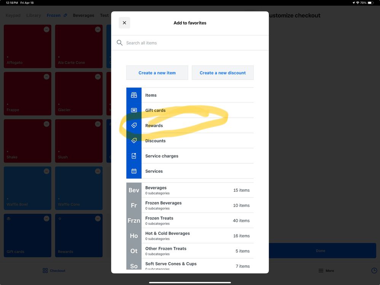This screenshot has height=285, width=380.
Task: Click the Search all items field
Action: click(190, 43)
